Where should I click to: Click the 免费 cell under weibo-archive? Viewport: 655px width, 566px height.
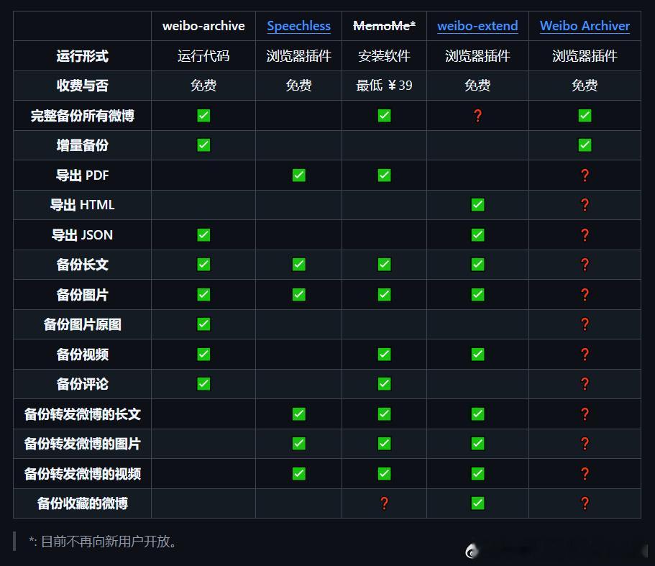pyautogui.click(x=203, y=86)
